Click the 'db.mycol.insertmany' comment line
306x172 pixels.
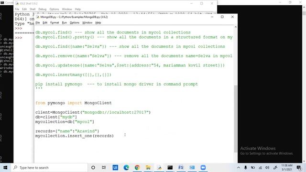tap(73, 75)
